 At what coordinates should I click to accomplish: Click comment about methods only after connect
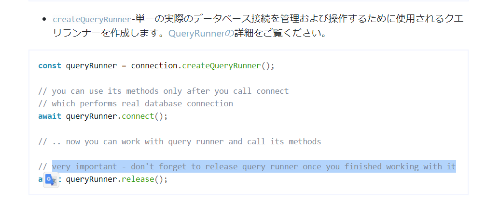coord(163,91)
